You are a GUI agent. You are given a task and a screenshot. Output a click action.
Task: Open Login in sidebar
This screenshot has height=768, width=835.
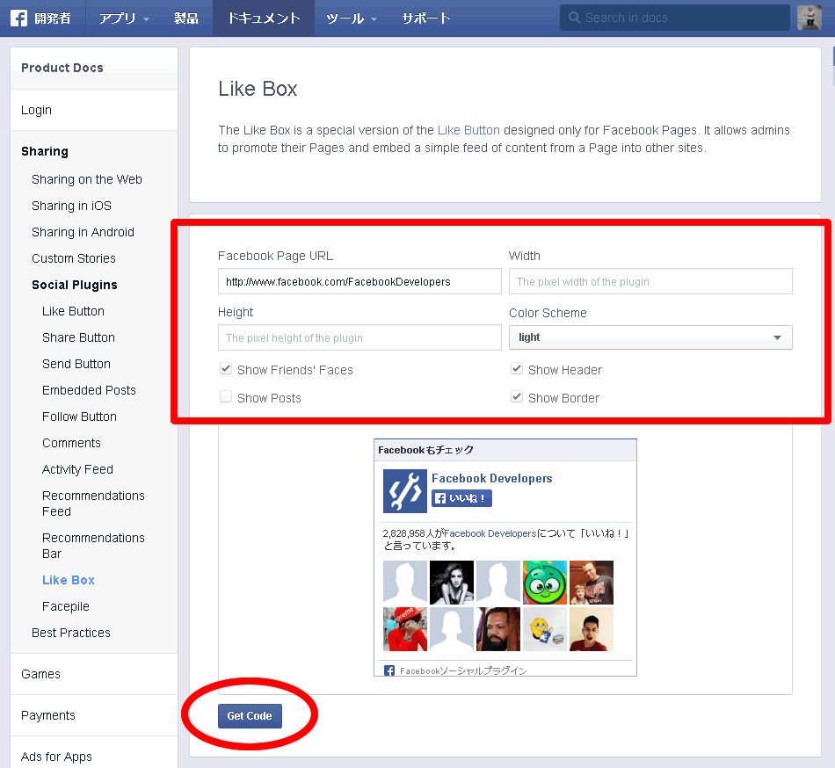pos(36,110)
